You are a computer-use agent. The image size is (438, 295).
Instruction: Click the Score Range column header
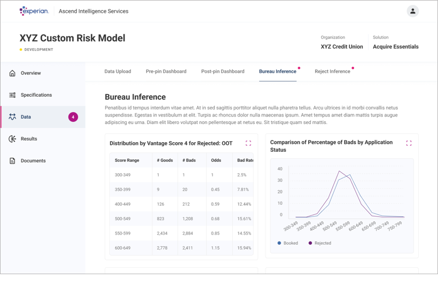point(127,160)
